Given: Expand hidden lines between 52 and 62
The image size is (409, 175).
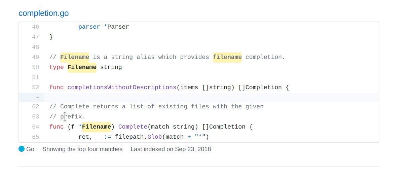Looking at the screenshot, I should tap(37, 97).
